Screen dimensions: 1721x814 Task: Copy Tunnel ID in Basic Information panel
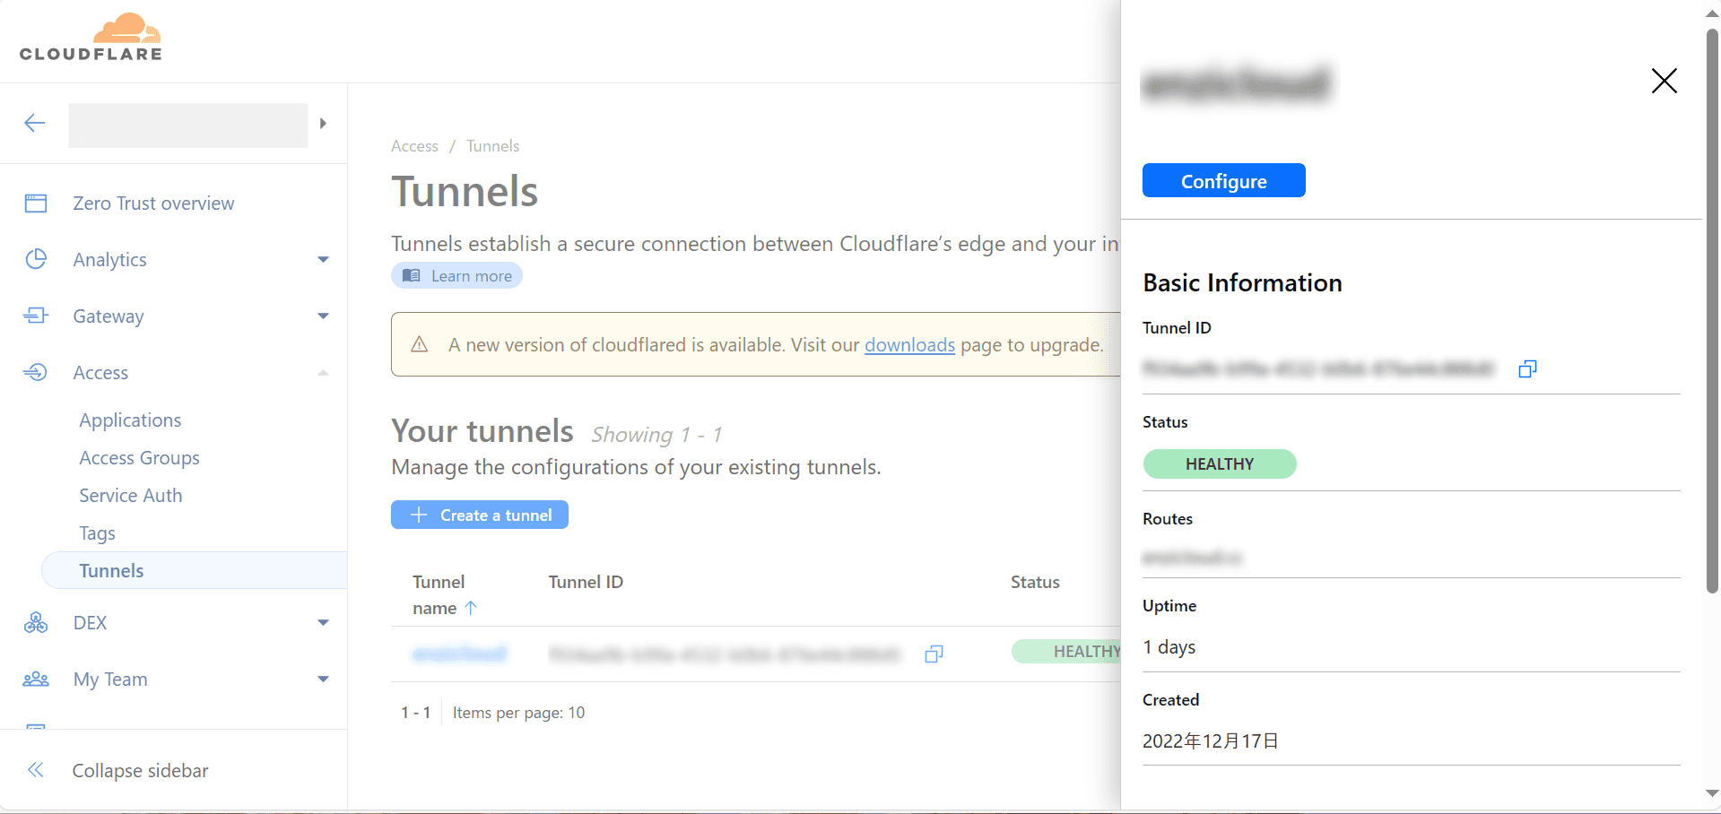click(1527, 368)
